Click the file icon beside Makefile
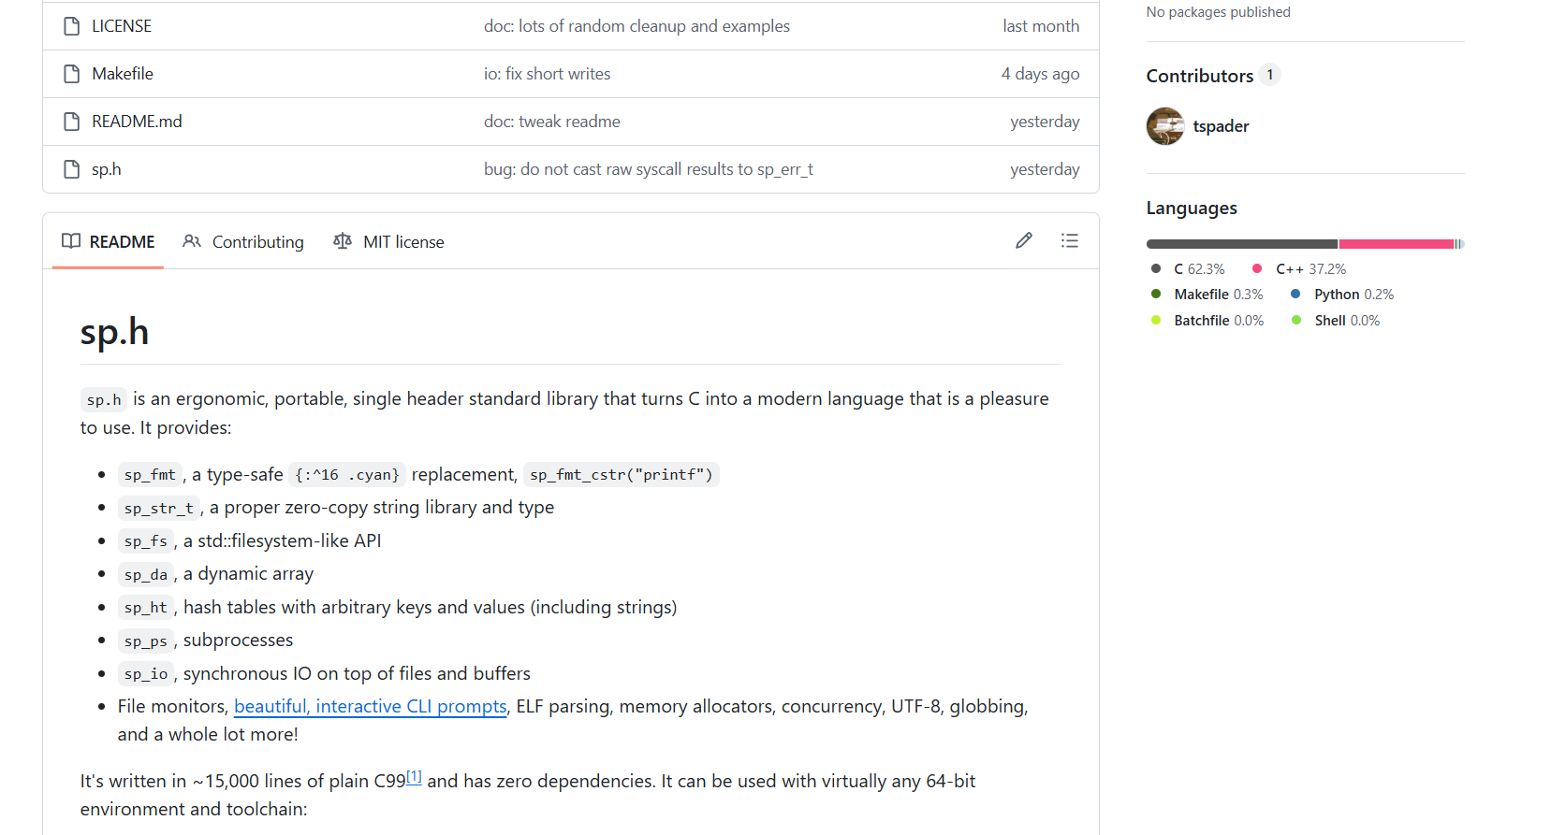 point(72,74)
